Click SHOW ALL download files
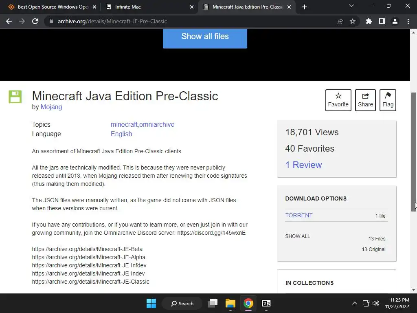Viewport: 417px width, 313px height. tap(298, 236)
